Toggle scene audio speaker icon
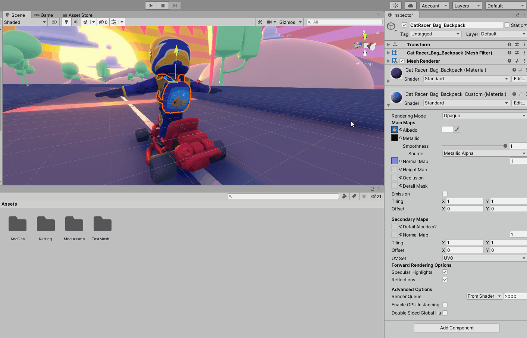Screen dimensions: 527x338 [76, 22]
